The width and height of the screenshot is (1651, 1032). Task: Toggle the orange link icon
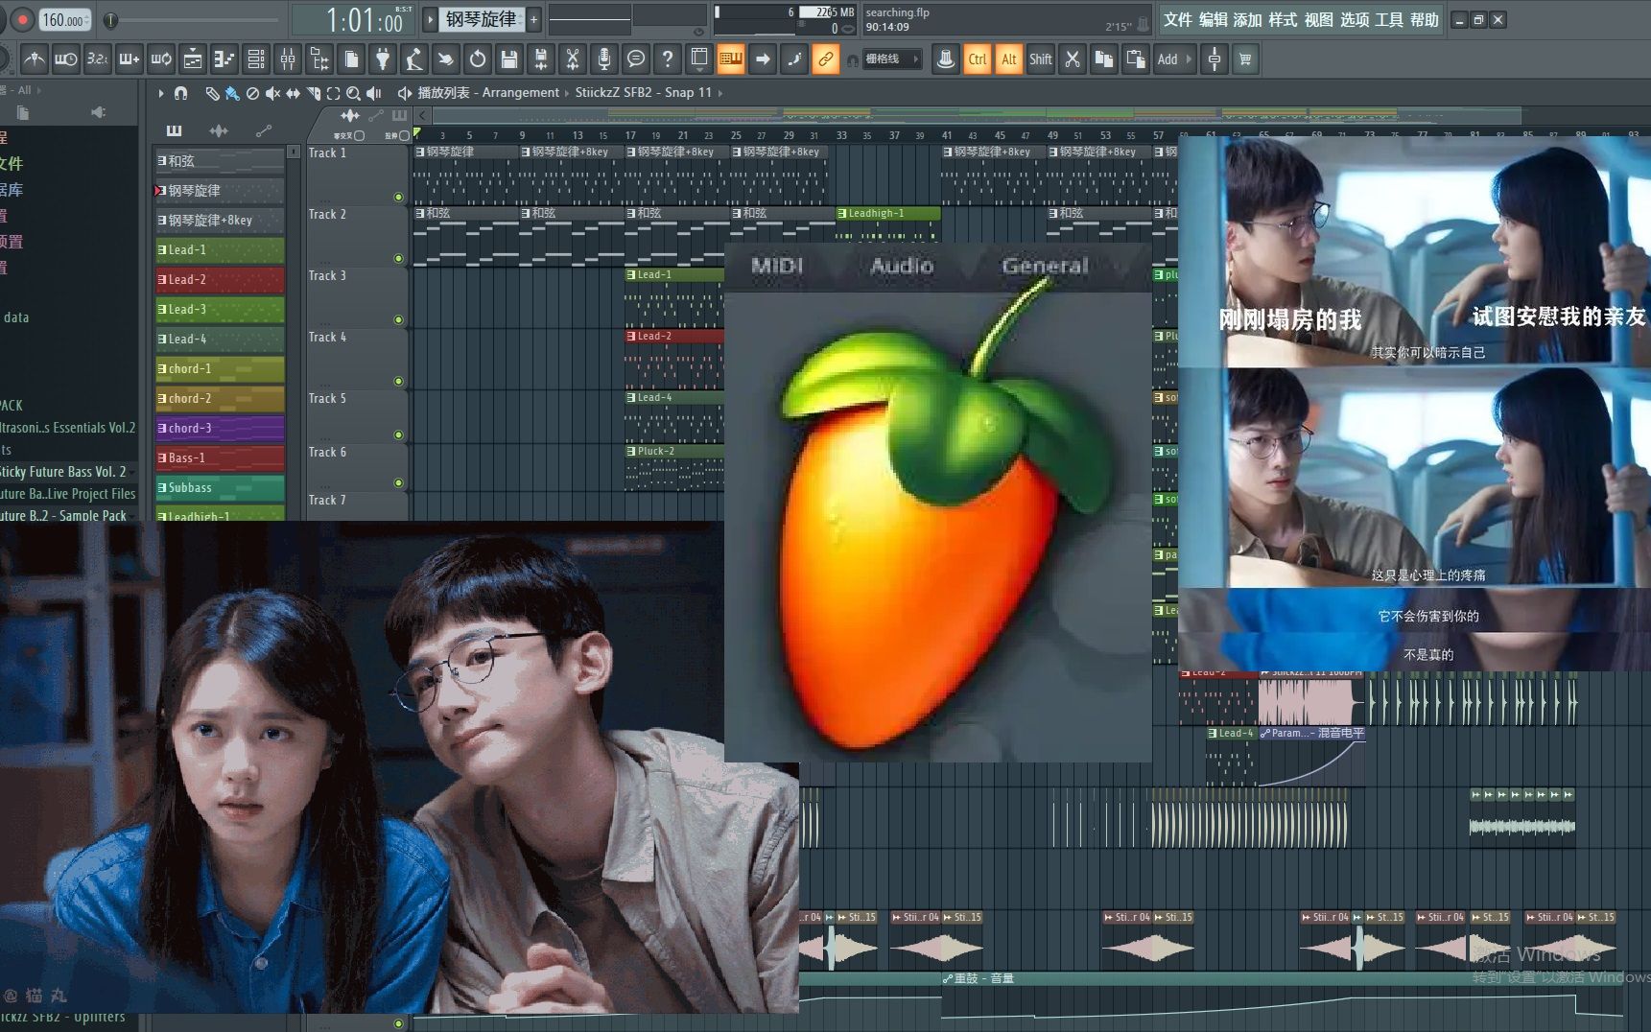coord(826,59)
